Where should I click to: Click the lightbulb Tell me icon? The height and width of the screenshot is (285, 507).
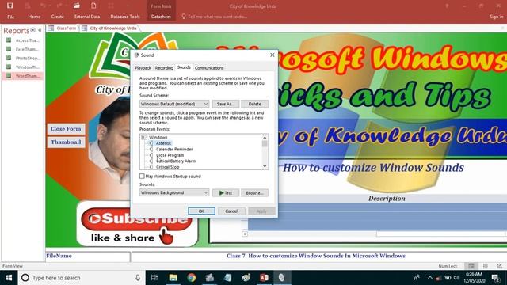(184, 16)
